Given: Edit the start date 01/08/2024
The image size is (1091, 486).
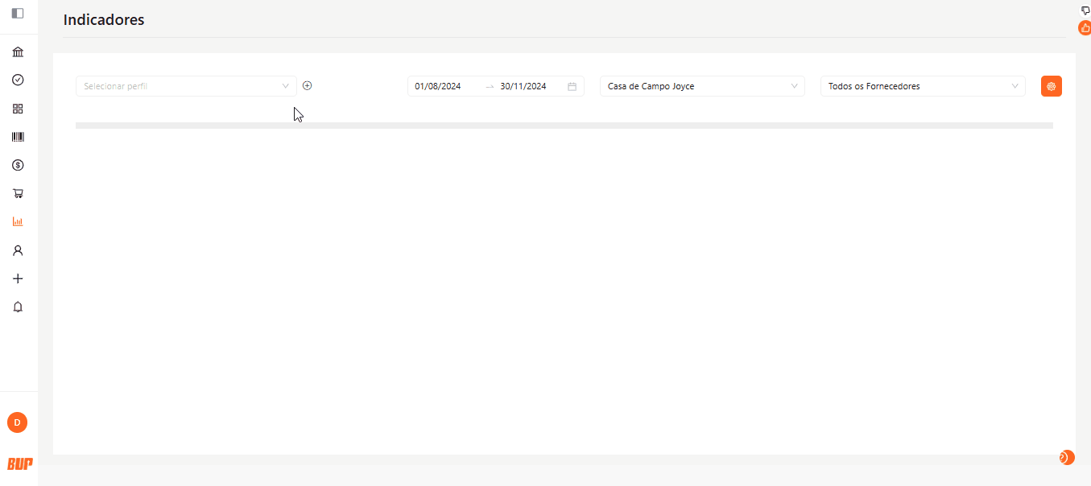Looking at the screenshot, I should (438, 86).
